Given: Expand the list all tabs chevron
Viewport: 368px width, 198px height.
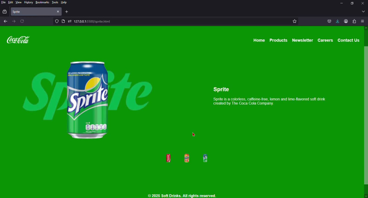Looking at the screenshot, I should pos(363,11).
